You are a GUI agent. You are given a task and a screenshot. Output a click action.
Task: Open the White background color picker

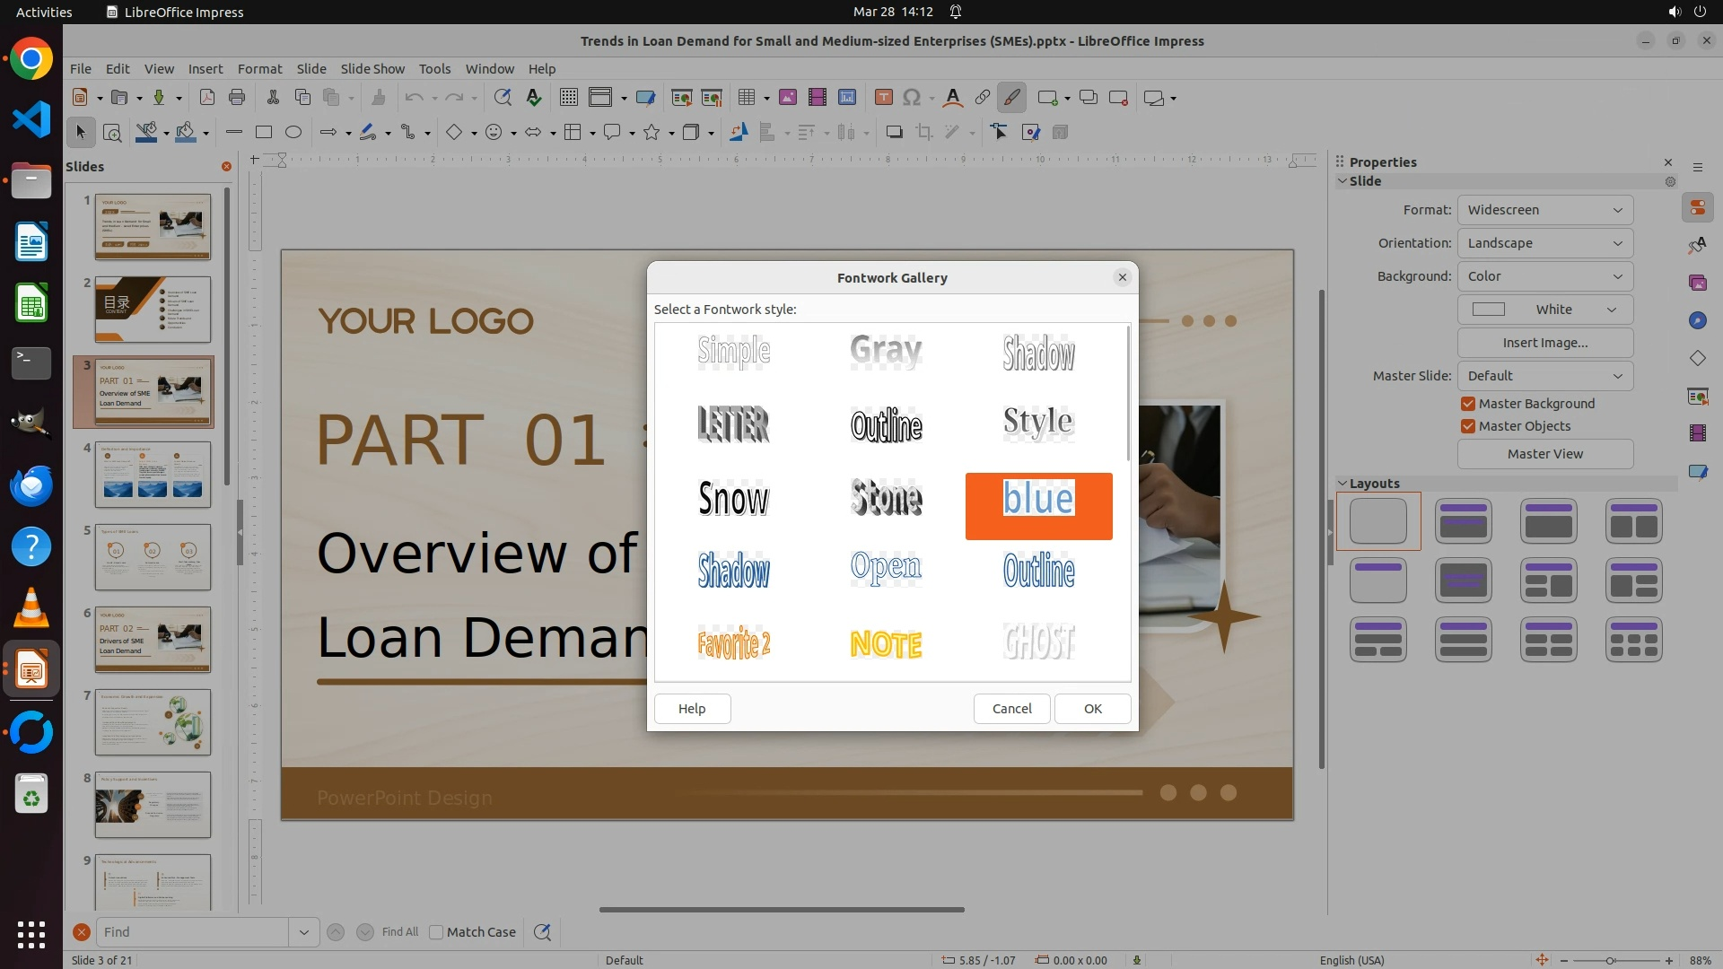[1544, 310]
